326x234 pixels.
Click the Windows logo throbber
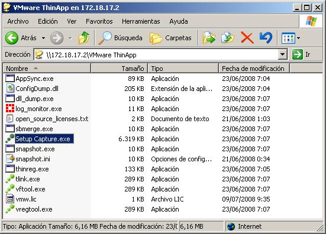click(x=311, y=21)
